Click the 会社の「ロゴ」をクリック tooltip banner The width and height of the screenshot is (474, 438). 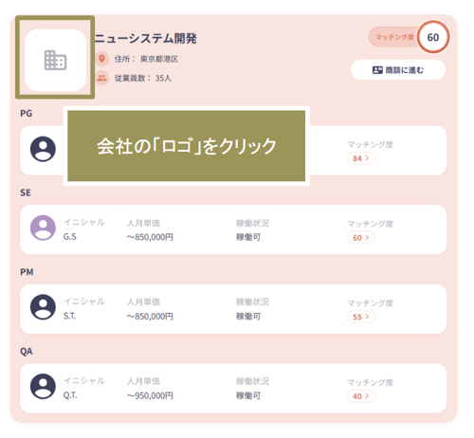[x=187, y=146]
